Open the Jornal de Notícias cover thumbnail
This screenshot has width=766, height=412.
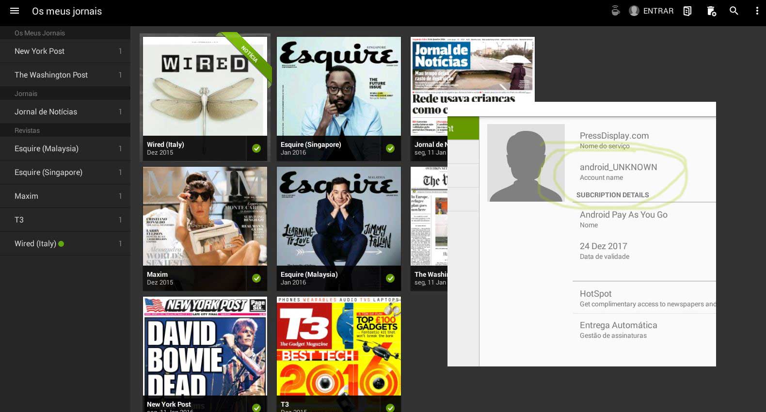pos(472,69)
